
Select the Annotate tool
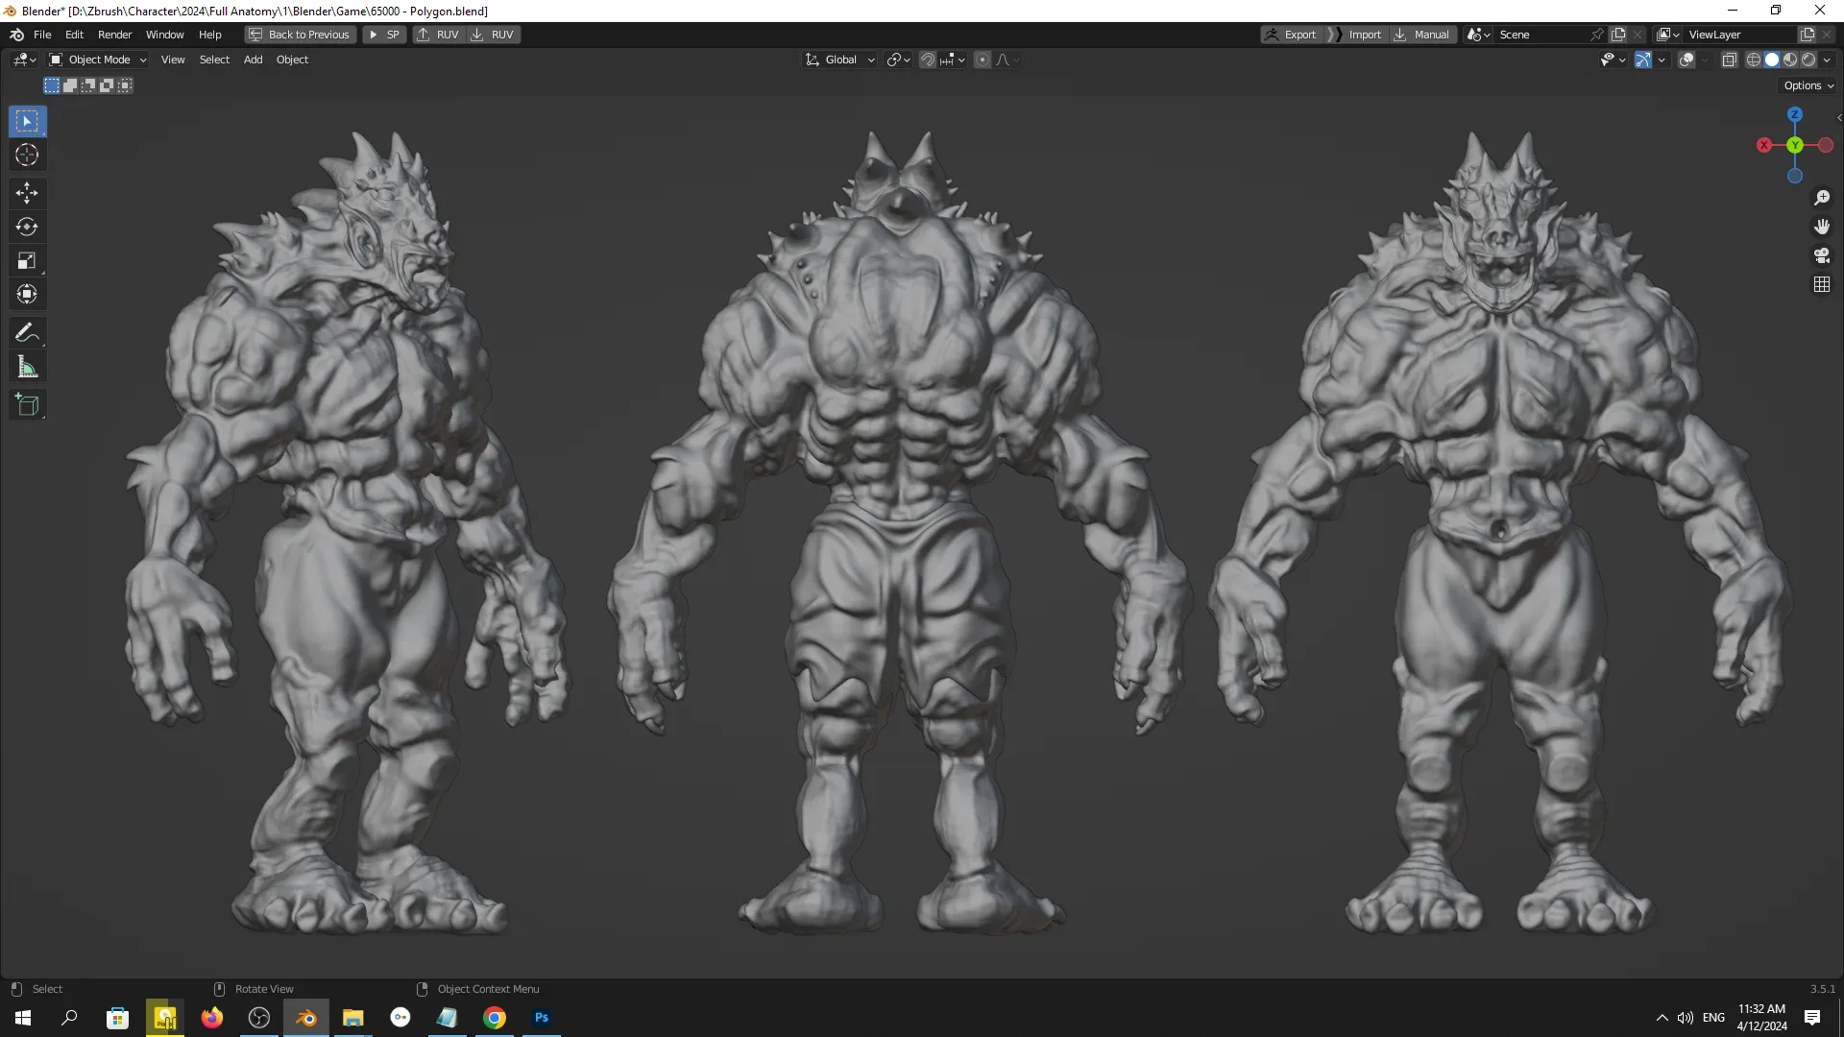tap(27, 333)
